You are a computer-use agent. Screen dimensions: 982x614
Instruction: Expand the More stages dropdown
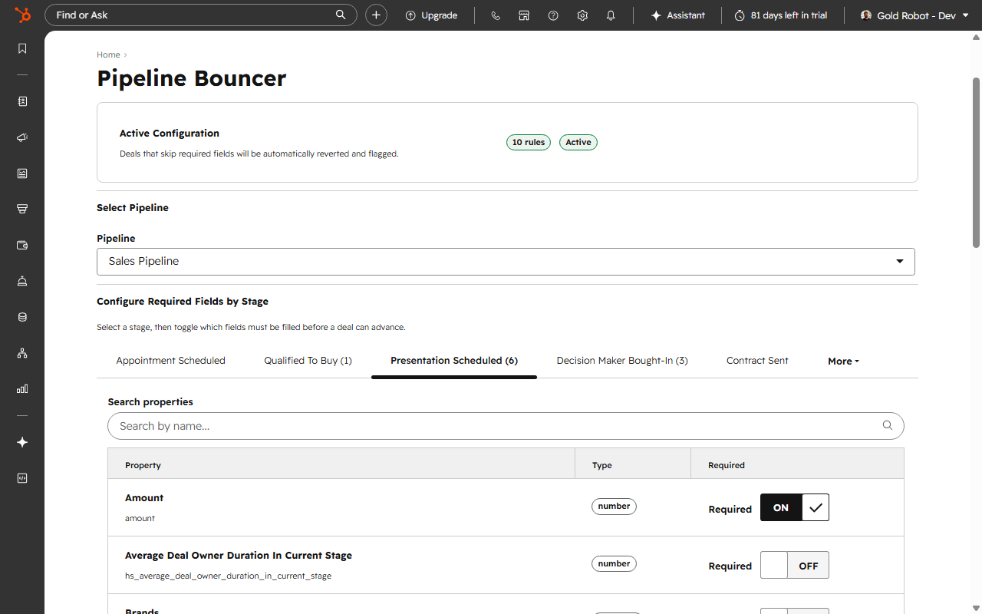(x=843, y=361)
